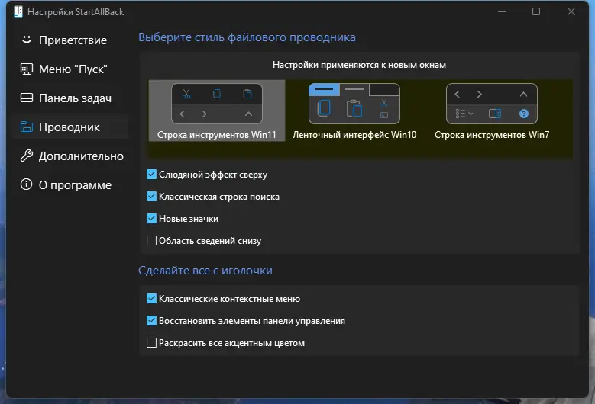Viewport: 595px width, 404px height.
Task: Choose the Строка инструментов Win11 style
Action: point(217,111)
